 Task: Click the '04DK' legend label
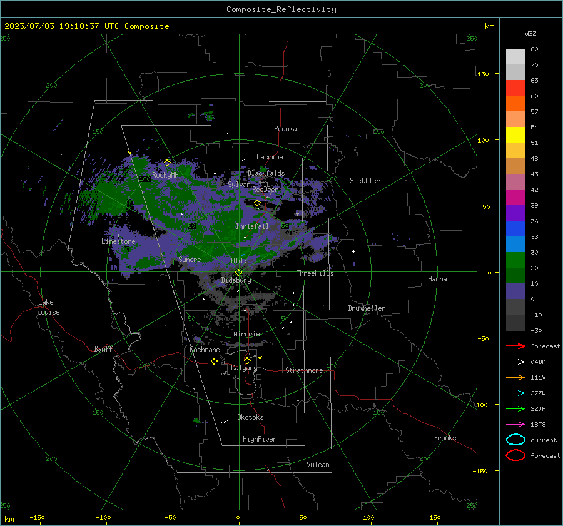[538, 362]
